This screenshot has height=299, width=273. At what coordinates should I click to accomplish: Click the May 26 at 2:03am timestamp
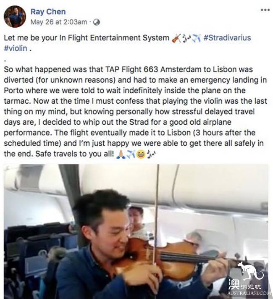click(59, 22)
